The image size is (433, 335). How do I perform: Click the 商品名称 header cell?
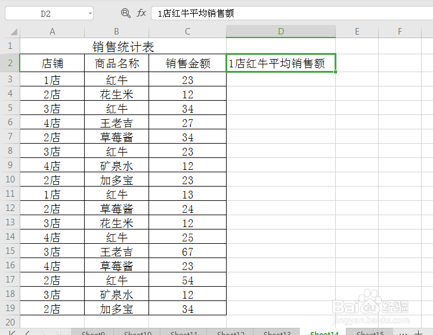116,63
